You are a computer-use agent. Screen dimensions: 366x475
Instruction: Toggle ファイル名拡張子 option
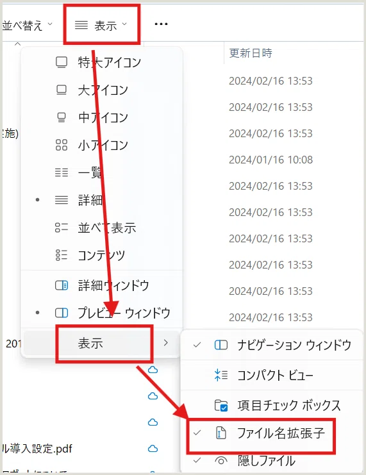(272, 433)
